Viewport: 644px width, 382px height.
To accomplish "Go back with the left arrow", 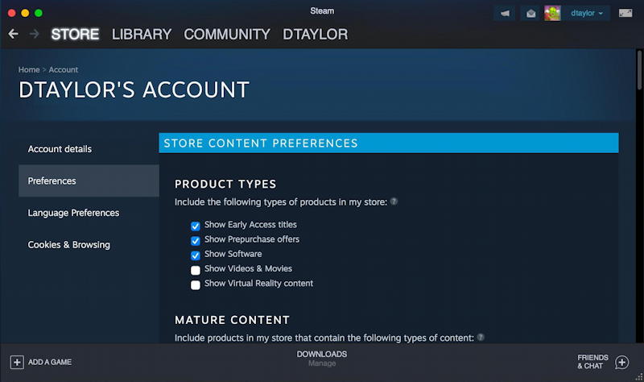I will coord(13,34).
